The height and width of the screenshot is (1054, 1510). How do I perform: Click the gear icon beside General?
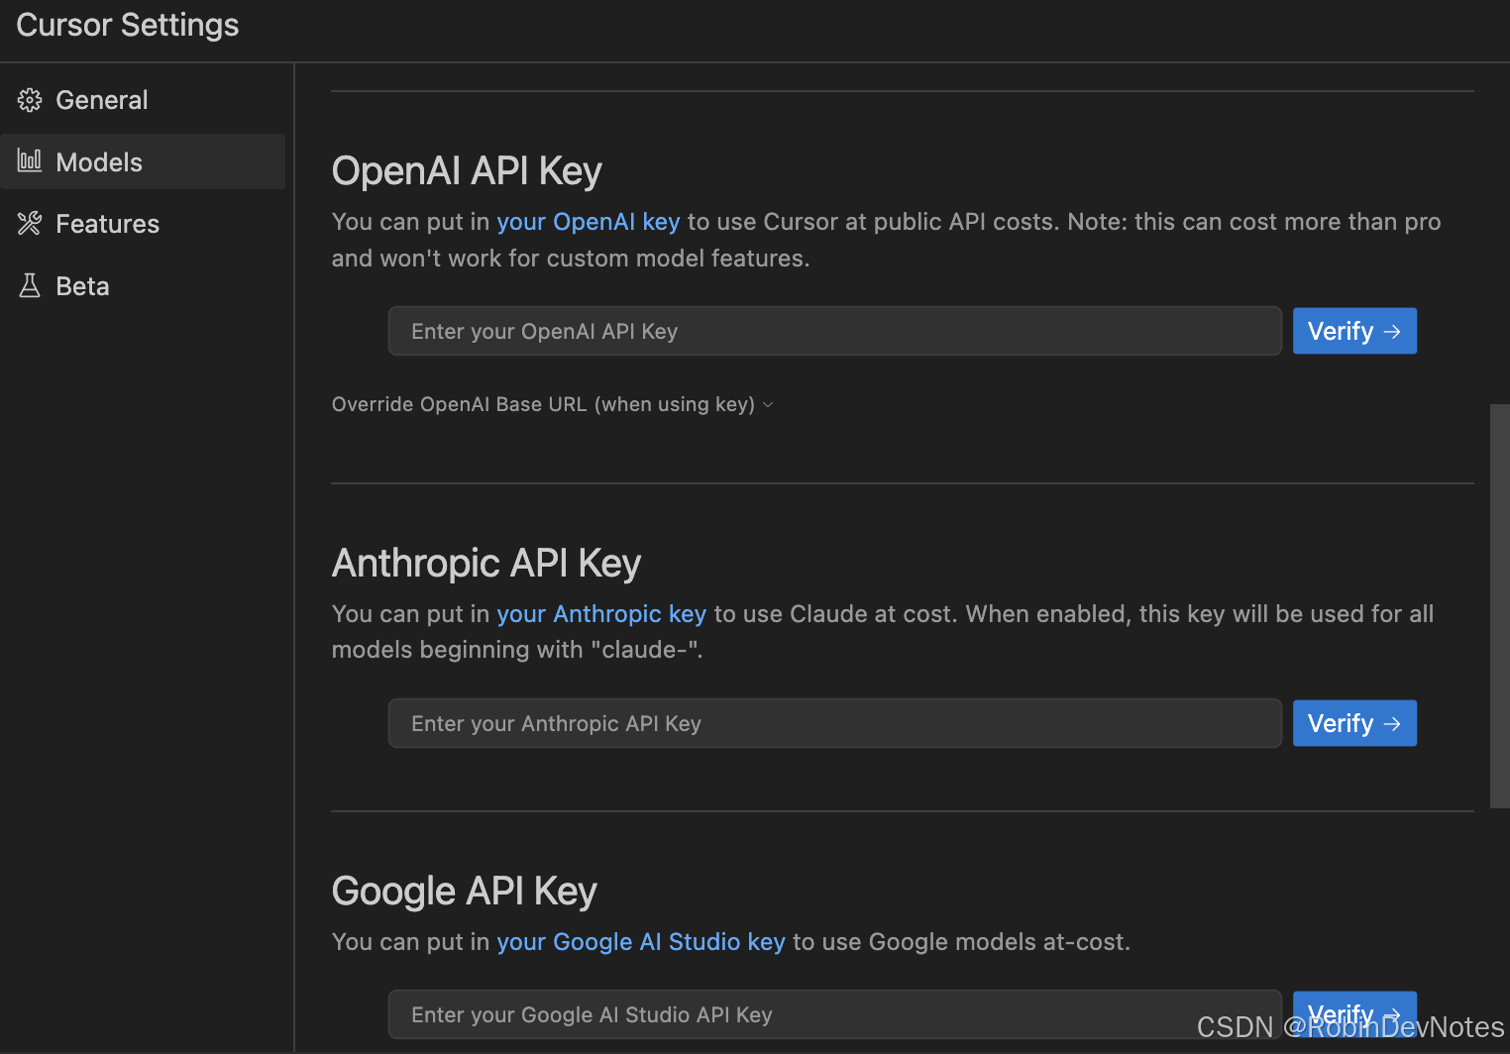pos(30,100)
